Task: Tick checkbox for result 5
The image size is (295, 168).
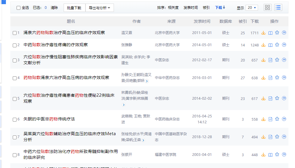Action: pos(14,98)
